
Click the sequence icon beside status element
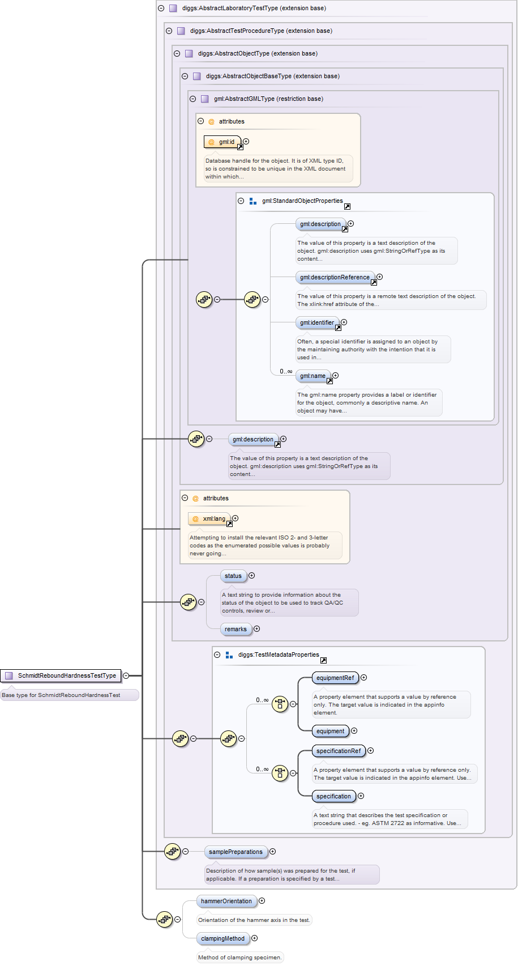(x=188, y=602)
